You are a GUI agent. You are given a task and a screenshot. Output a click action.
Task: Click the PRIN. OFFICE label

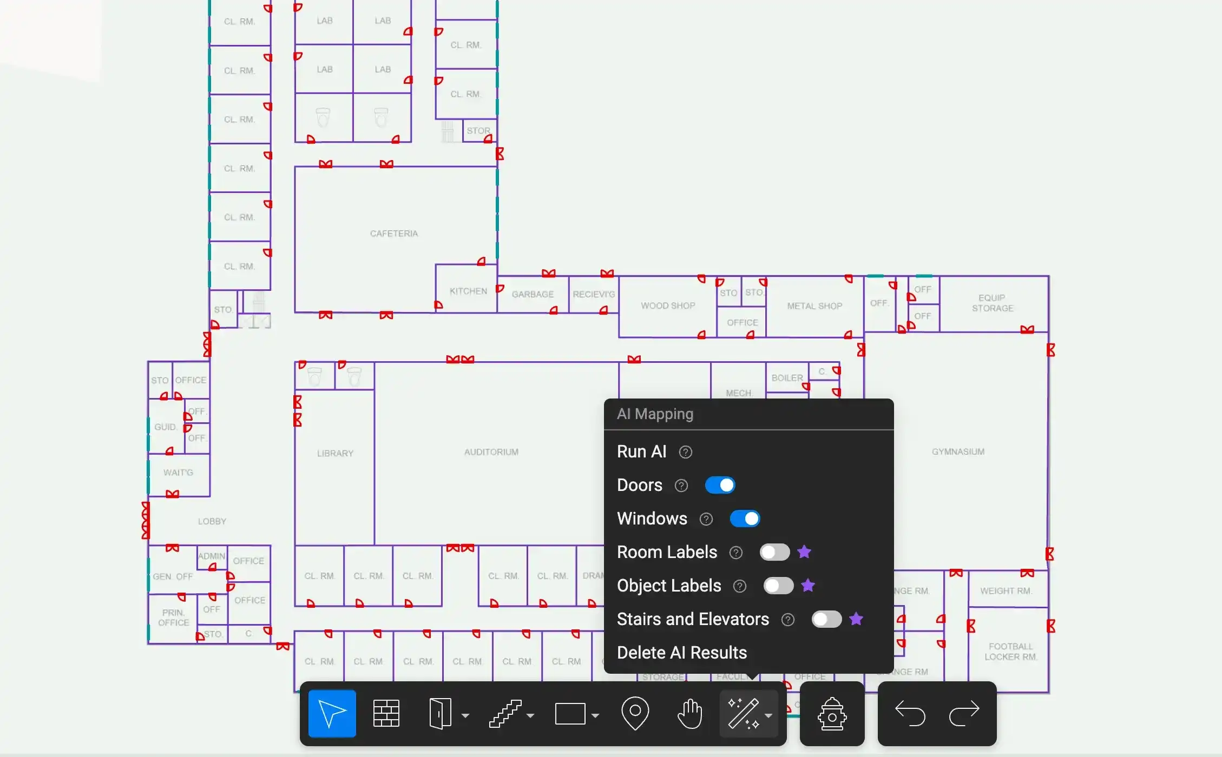pyautogui.click(x=173, y=617)
